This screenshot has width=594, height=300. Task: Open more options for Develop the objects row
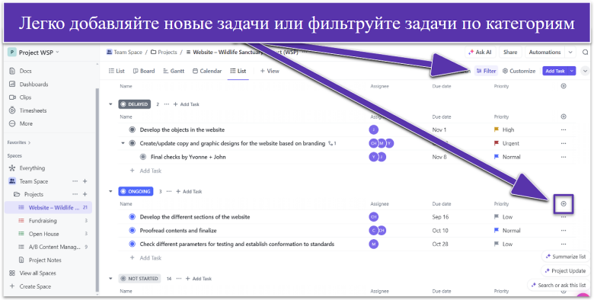564,129
